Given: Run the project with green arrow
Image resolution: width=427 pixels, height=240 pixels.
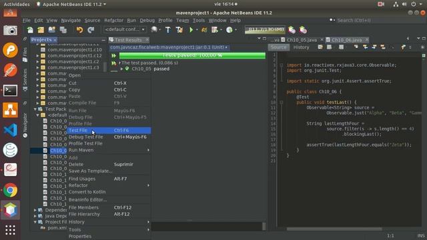Looking at the screenshot, I should [191, 29].
